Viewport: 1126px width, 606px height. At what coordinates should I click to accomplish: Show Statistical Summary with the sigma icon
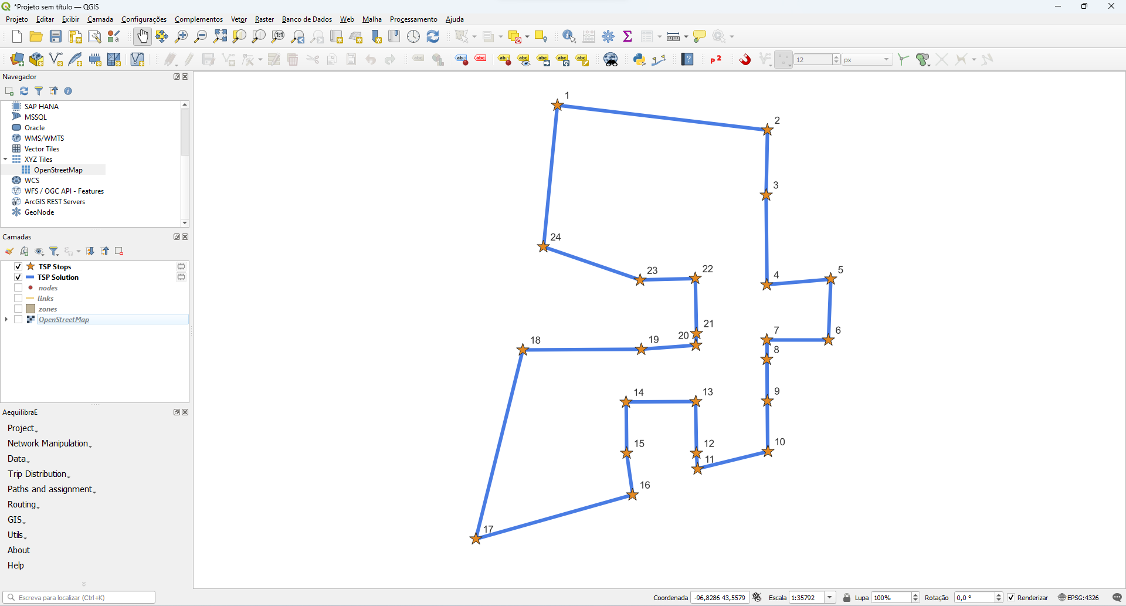pyautogui.click(x=628, y=36)
